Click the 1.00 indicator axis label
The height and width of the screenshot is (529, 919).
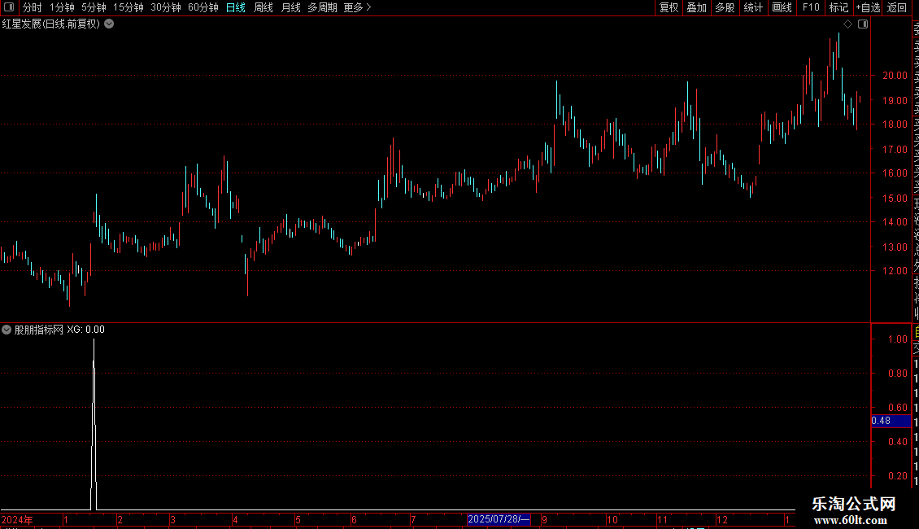coord(897,339)
